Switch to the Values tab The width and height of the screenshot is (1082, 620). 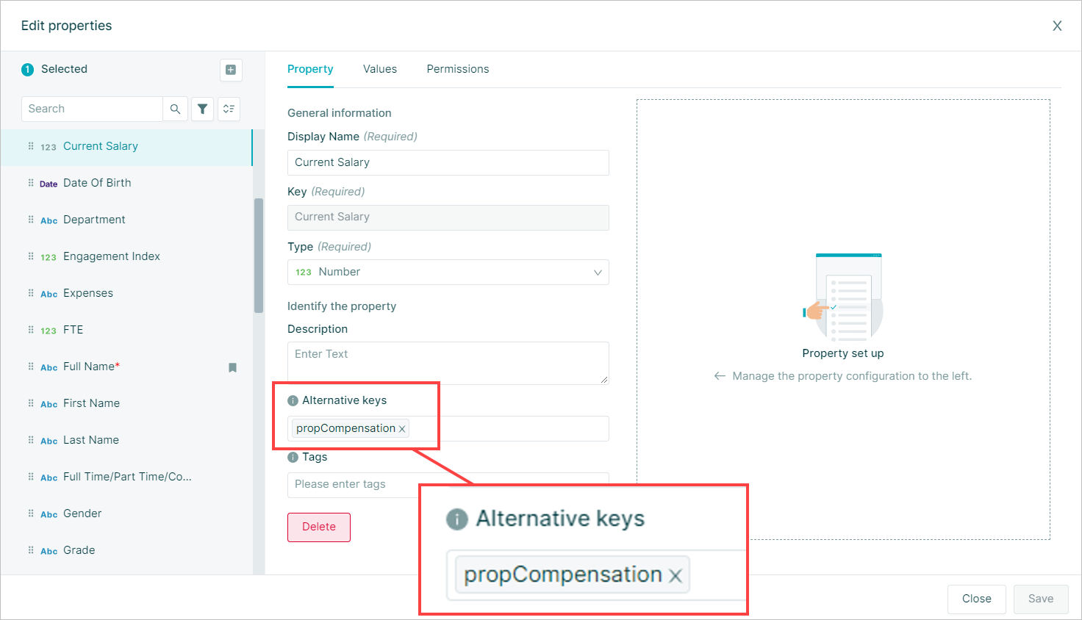[x=380, y=69]
